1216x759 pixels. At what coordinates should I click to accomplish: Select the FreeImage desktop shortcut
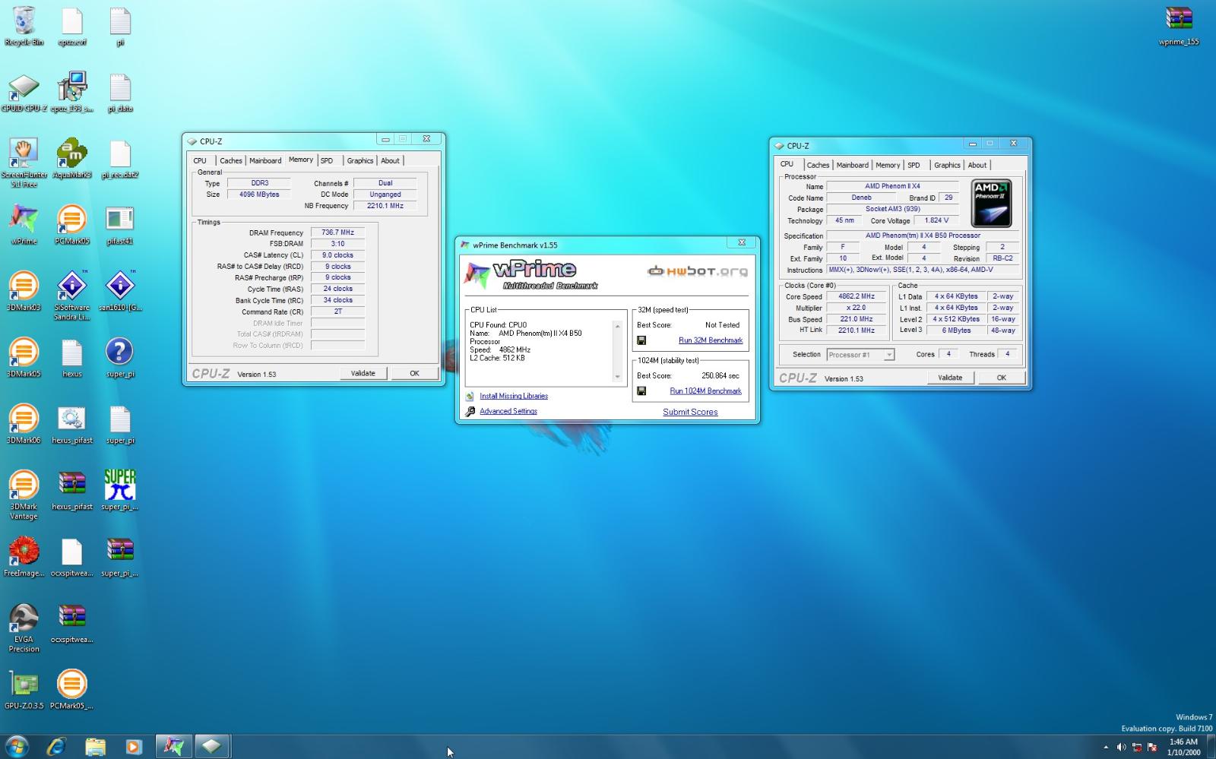[24, 556]
